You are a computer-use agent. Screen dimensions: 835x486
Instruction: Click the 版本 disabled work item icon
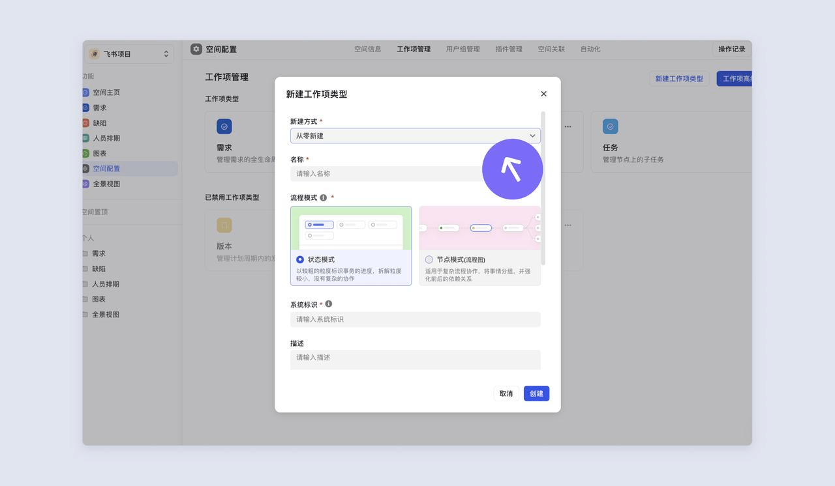coord(224,225)
